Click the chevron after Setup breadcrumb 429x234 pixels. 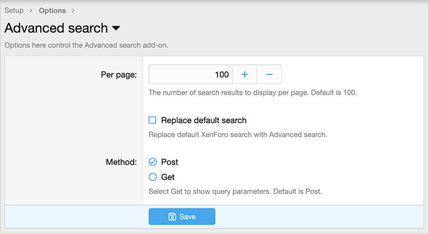coord(31,11)
